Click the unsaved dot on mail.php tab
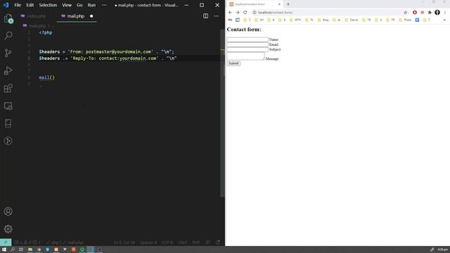 (x=91, y=16)
